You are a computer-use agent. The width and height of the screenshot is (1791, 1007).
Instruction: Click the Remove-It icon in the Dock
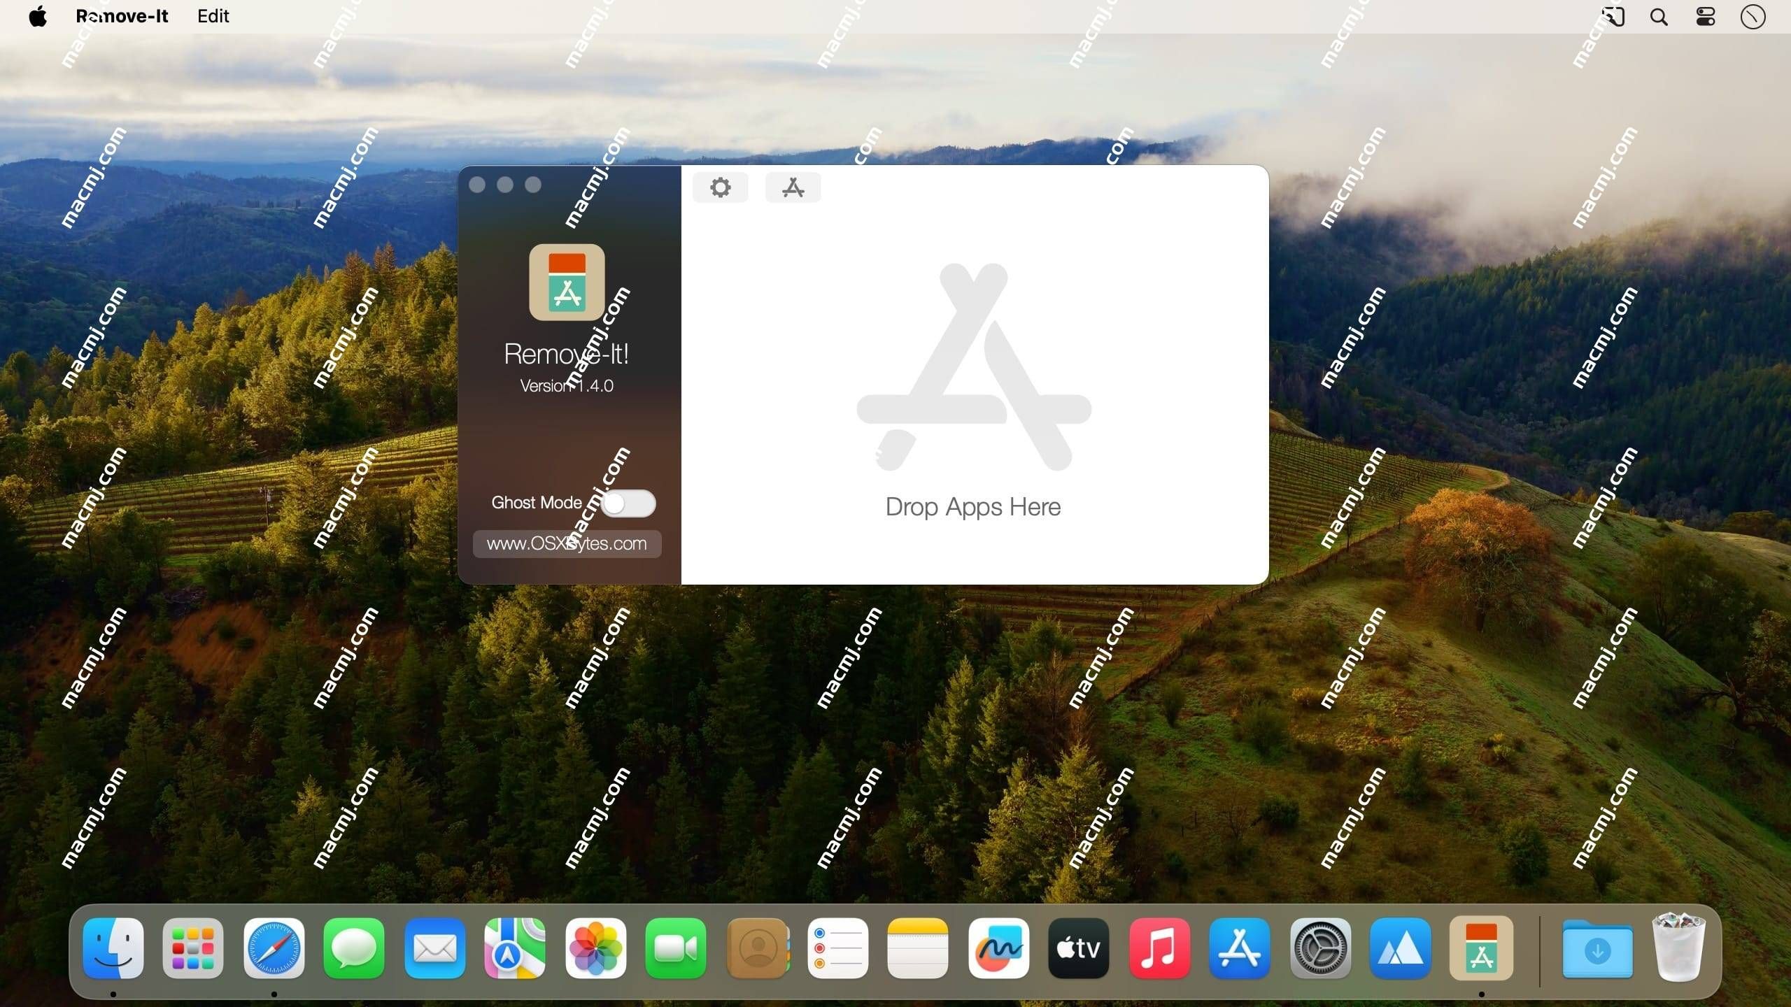pyautogui.click(x=1482, y=948)
